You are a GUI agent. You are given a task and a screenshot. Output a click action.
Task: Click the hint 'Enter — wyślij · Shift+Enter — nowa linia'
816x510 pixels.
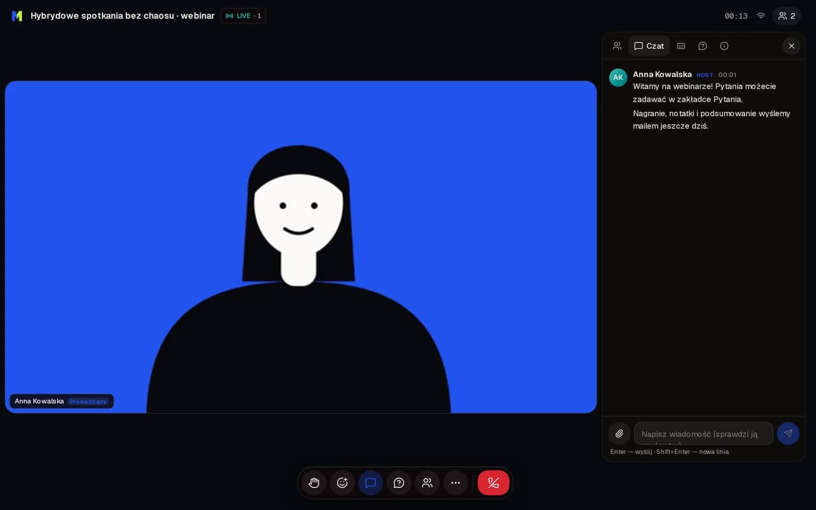[x=669, y=452]
